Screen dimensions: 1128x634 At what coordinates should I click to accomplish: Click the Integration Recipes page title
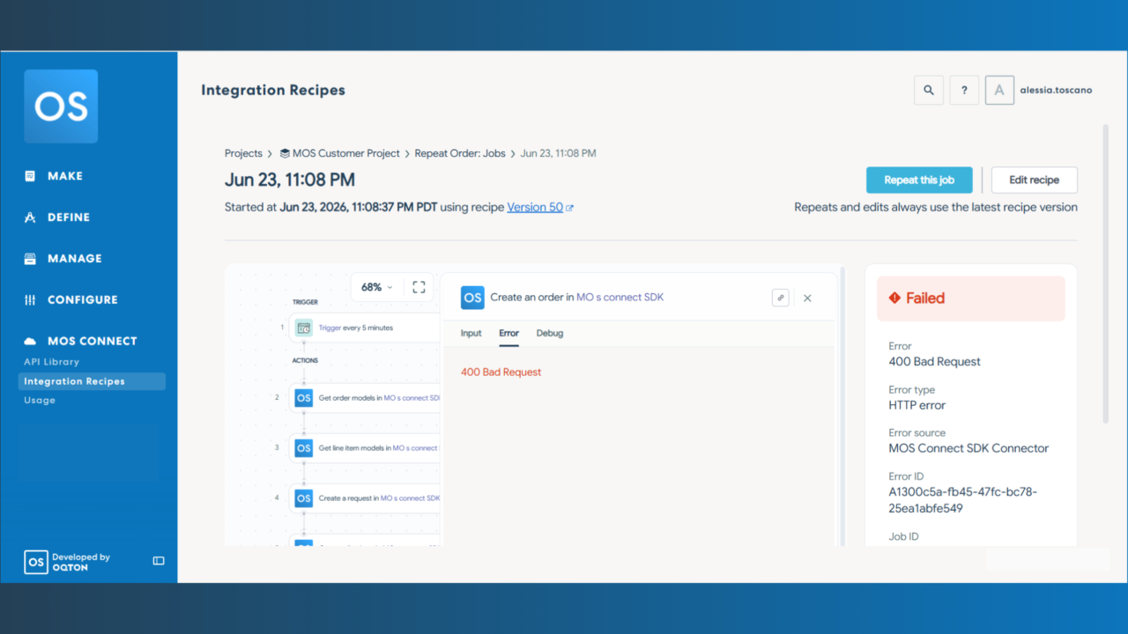click(x=273, y=90)
